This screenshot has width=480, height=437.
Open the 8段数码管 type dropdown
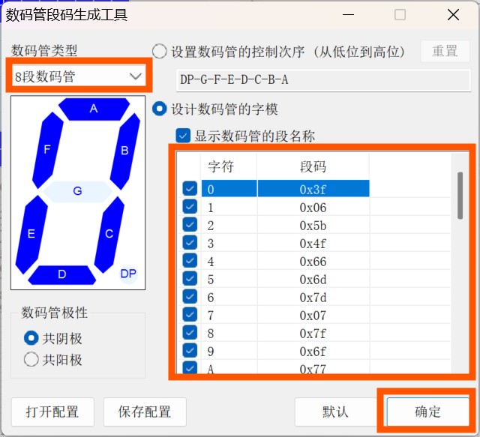[79, 76]
